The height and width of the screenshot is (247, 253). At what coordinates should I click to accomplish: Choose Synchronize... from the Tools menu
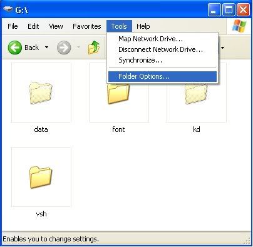pos(162,60)
